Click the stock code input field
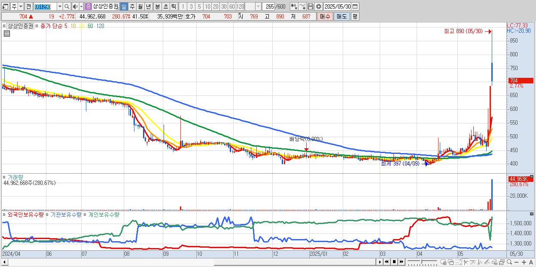The width and height of the screenshot is (536, 267). [45, 6]
